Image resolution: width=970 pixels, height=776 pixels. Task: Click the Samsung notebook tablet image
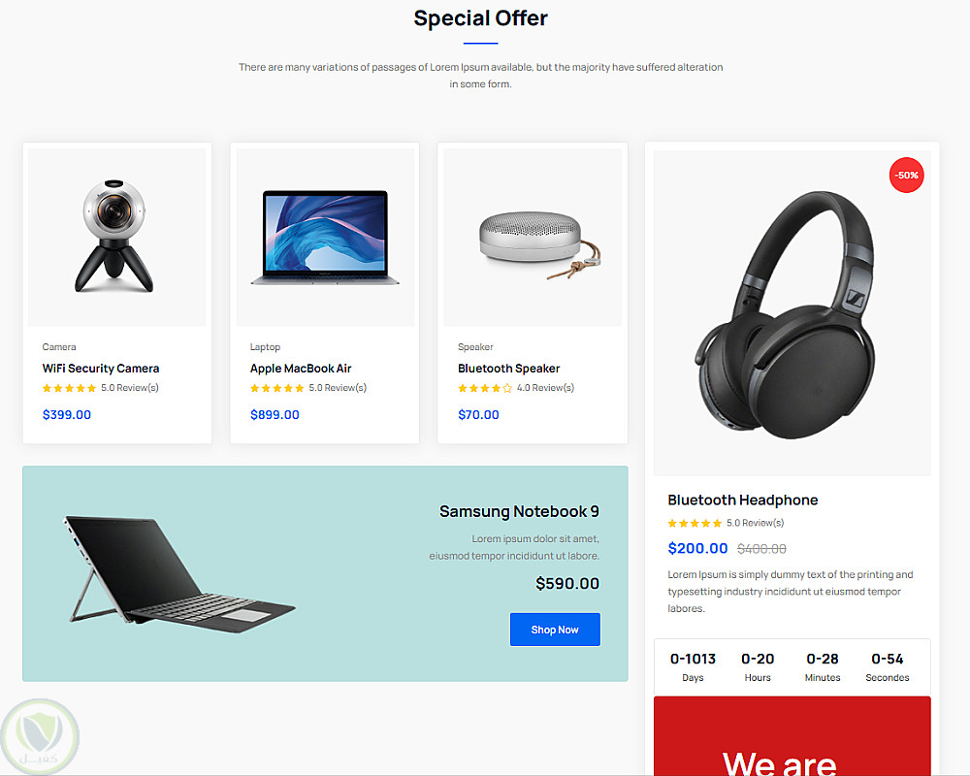click(x=178, y=573)
